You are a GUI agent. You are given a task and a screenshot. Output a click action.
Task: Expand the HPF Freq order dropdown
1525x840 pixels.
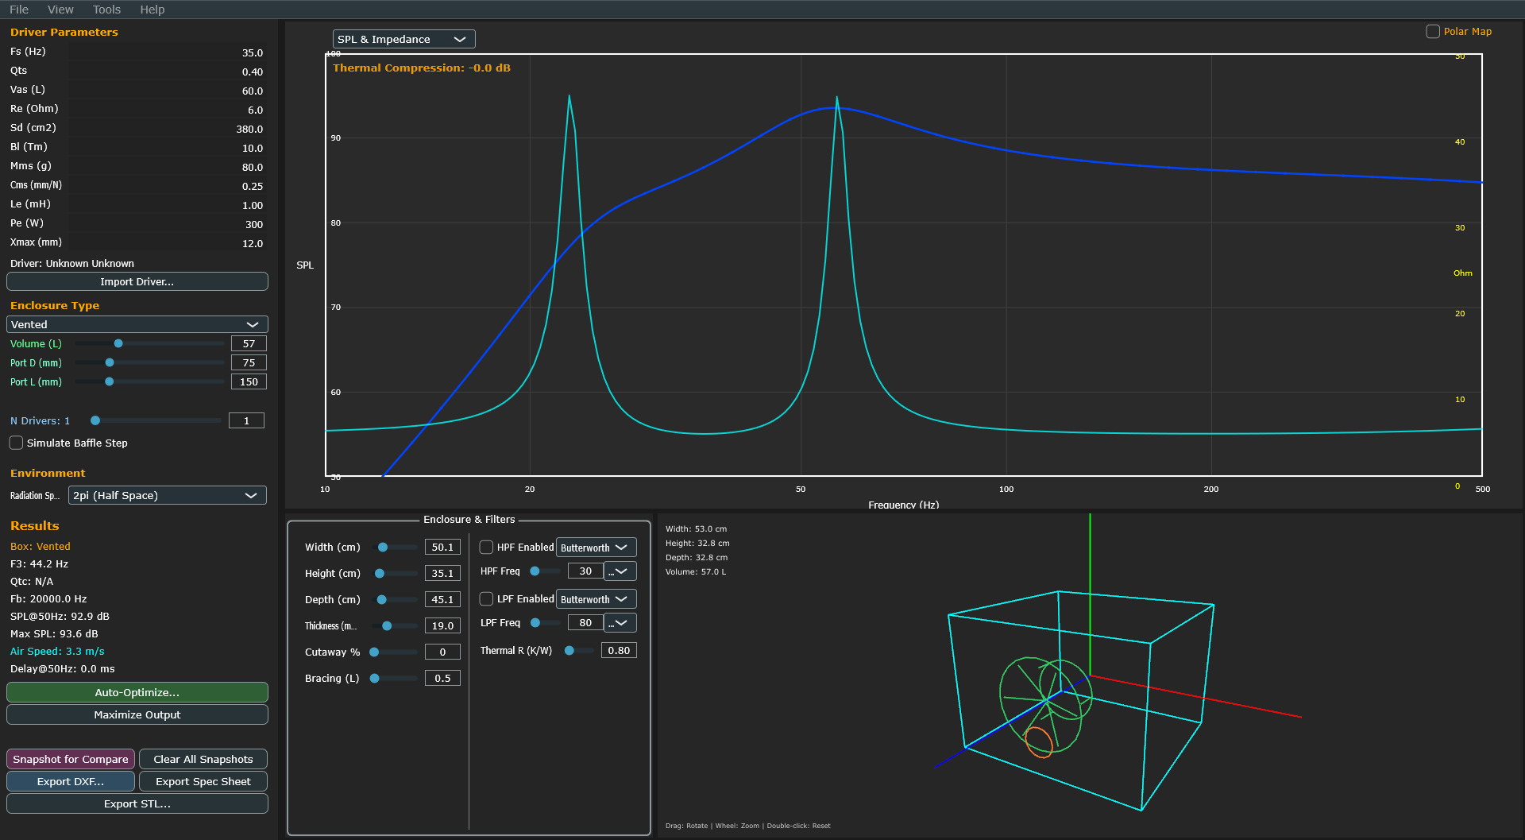tap(620, 571)
